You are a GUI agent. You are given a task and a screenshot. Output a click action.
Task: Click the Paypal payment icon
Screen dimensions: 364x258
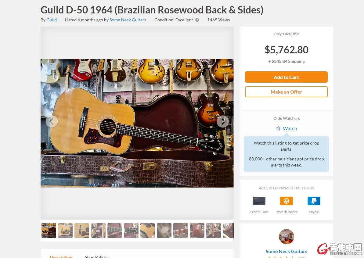pos(314,201)
